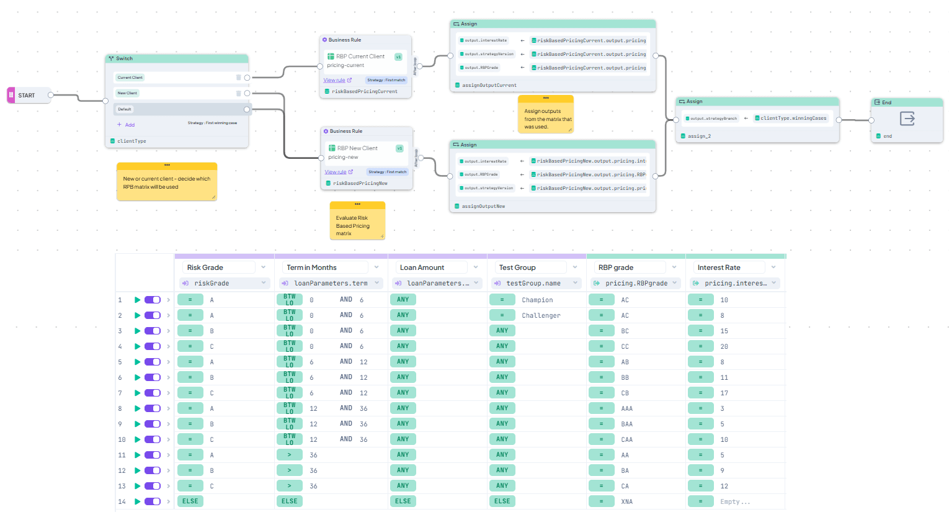Open View rule link for RBP New Client
Screen dimensions: 949x530
point(336,172)
